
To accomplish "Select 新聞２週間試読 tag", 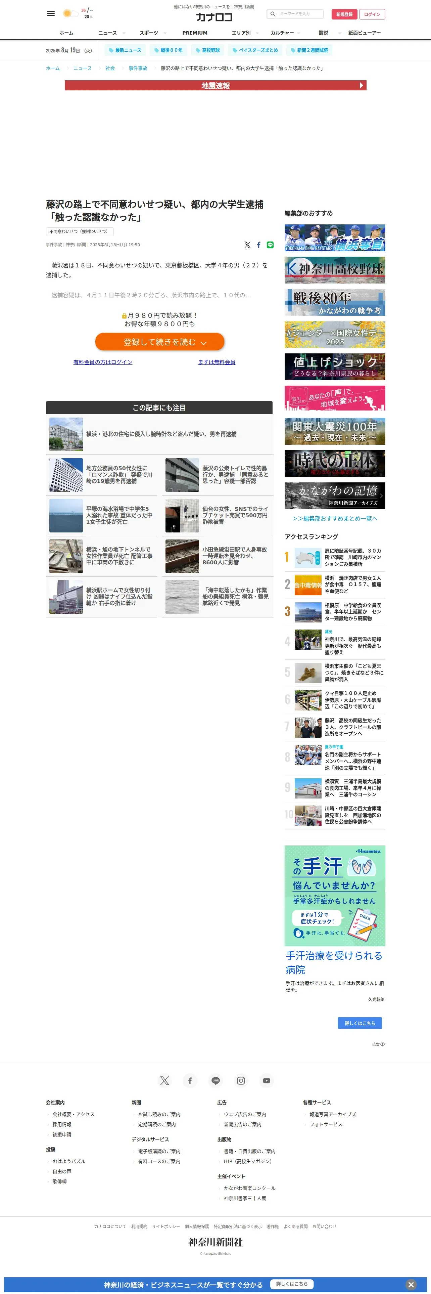I will (309, 50).
